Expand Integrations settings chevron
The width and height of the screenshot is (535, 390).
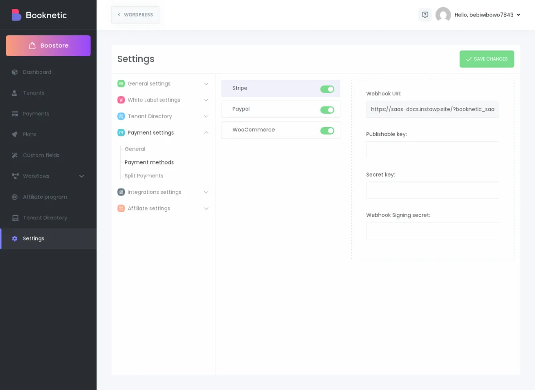(206, 192)
